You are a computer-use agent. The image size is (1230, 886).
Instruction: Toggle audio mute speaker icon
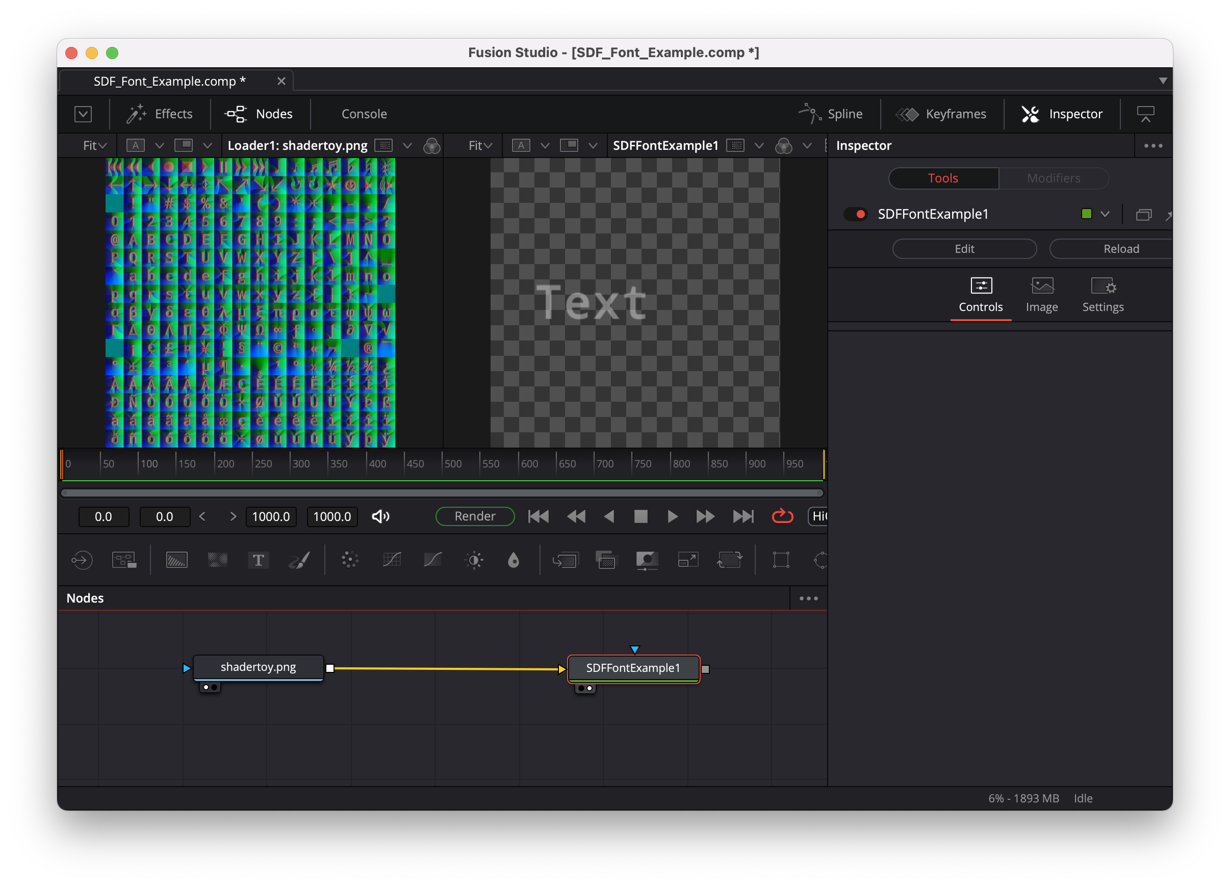[381, 517]
